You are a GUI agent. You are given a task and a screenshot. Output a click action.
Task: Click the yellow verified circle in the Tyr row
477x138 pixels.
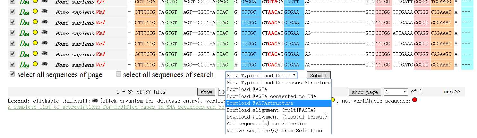point(35,1)
